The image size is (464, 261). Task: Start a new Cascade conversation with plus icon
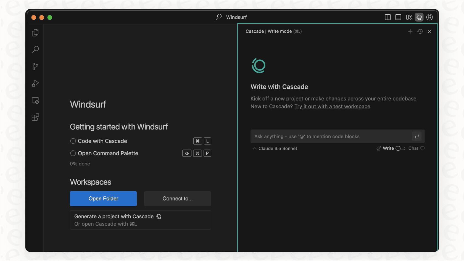pyautogui.click(x=410, y=31)
